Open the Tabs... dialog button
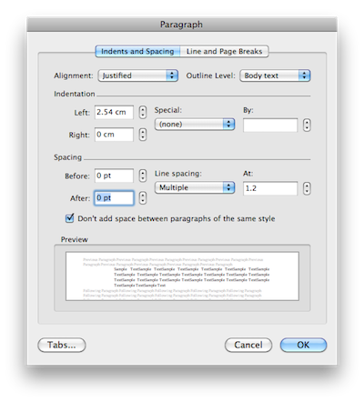Image resolution: width=364 pixels, height=402 pixels. 62,345
